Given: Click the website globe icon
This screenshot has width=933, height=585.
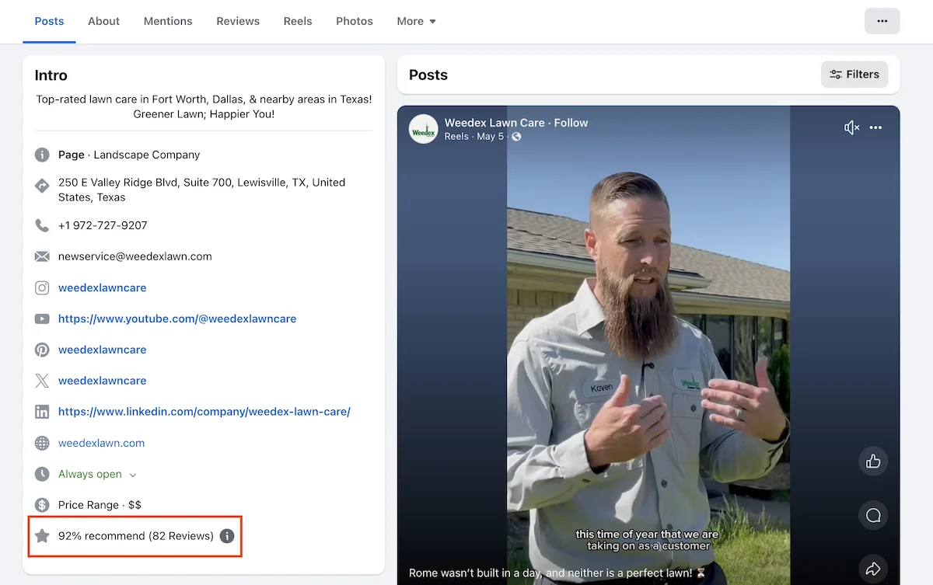Looking at the screenshot, I should point(42,443).
